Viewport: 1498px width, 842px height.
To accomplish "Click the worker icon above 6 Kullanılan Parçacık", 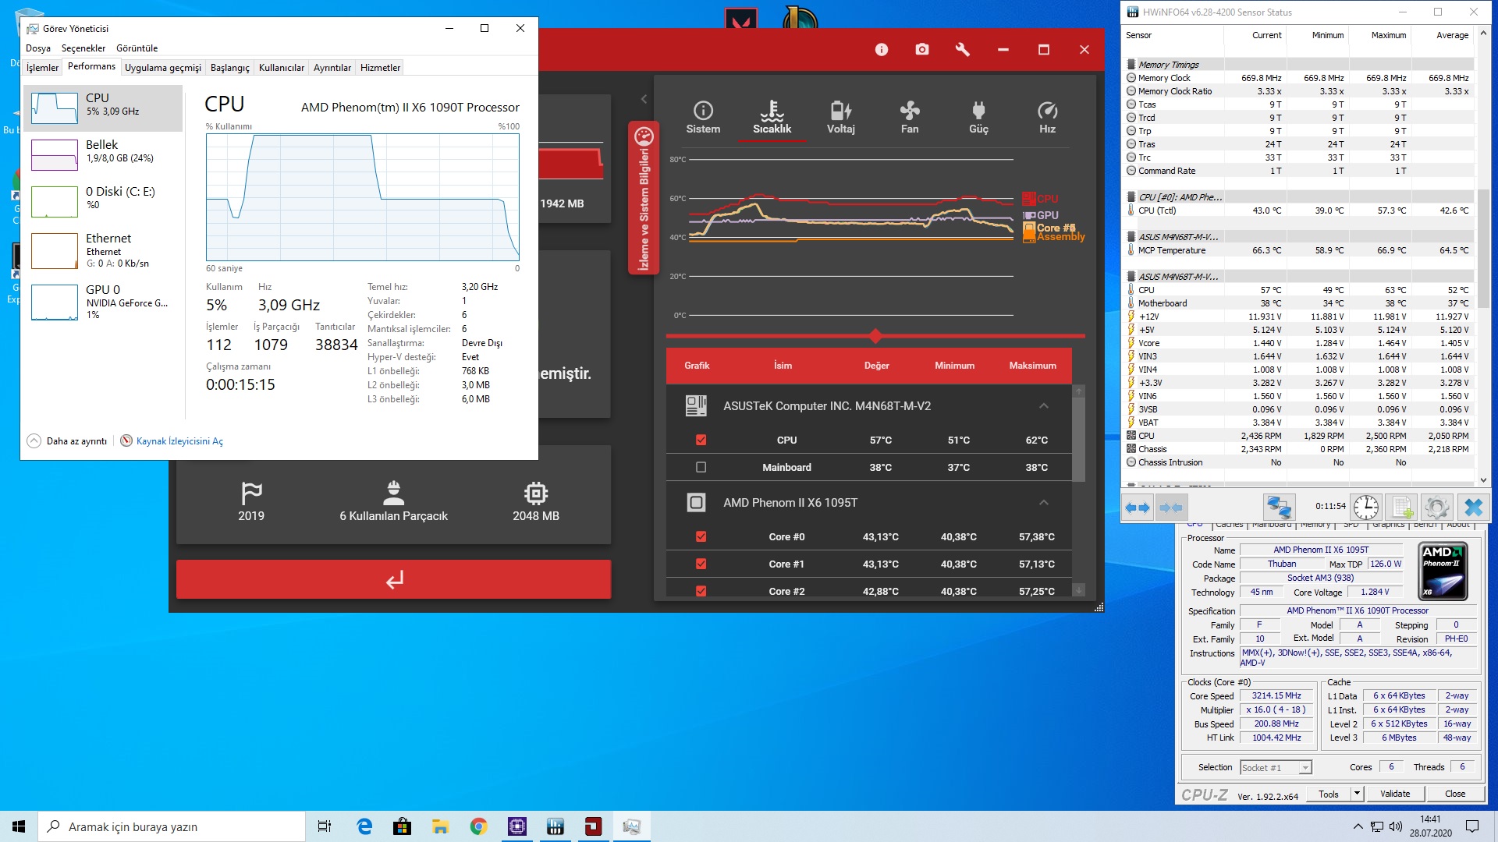I will pyautogui.click(x=394, y=493).
